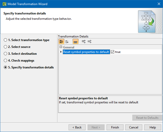The image size is (163, 132).
Task: Click the collapse all properties icon
Action: pos(90,42)
